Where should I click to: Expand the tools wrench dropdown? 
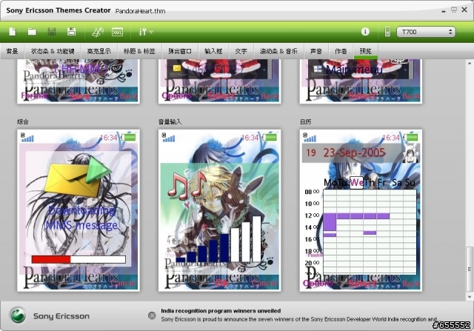(x=146, y=32)
